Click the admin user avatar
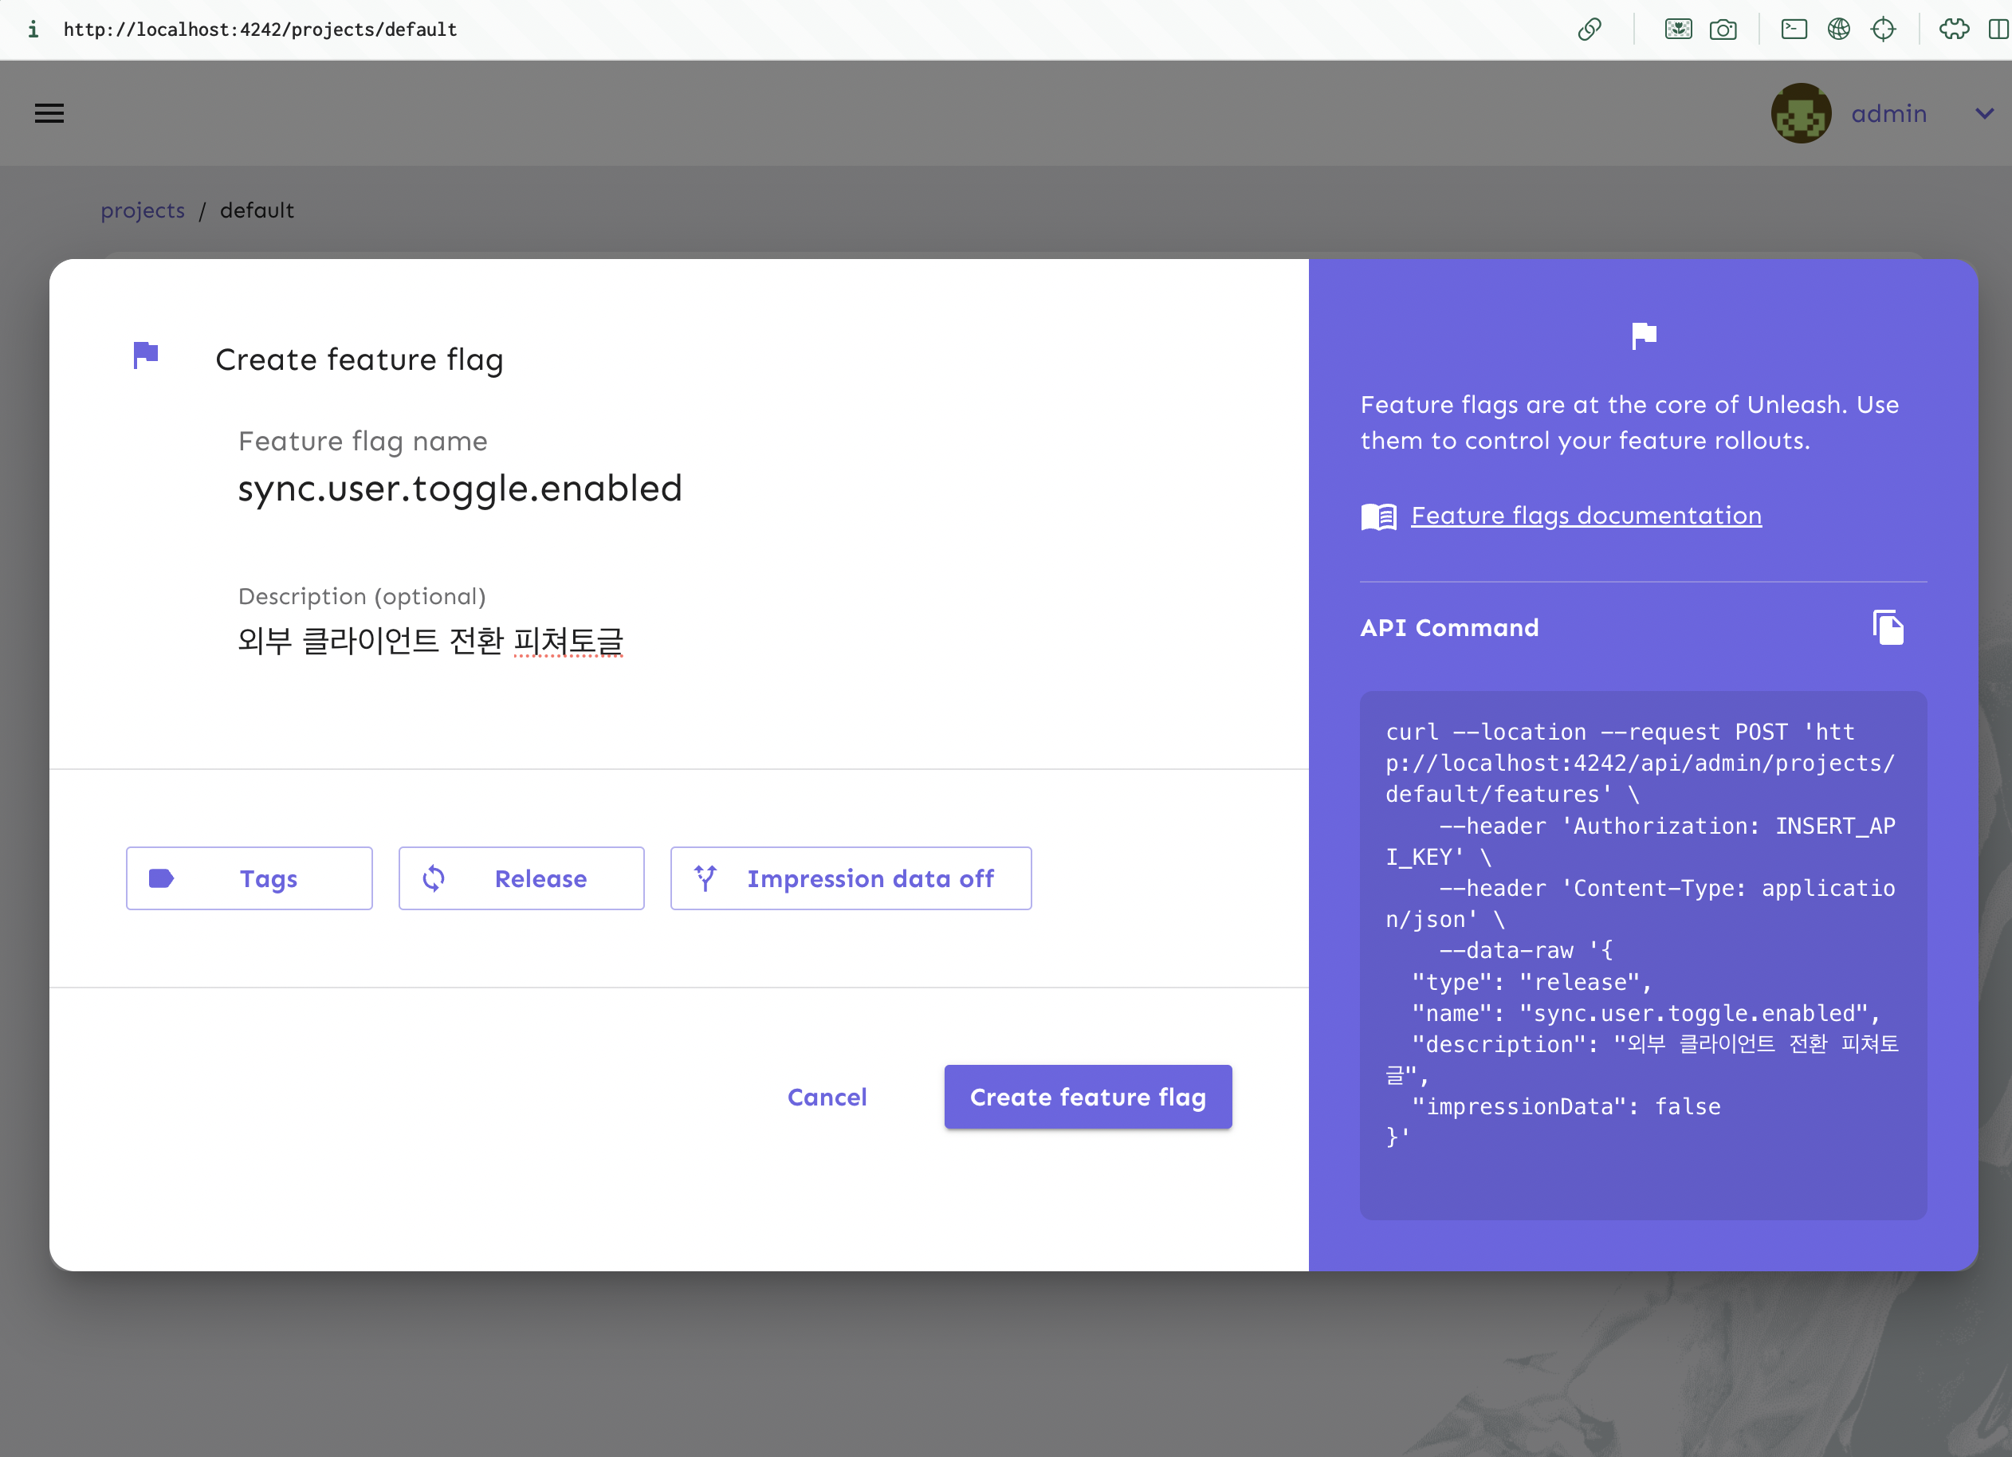The width and height of the screenshot is (2012, 1457). point(1800,113)
